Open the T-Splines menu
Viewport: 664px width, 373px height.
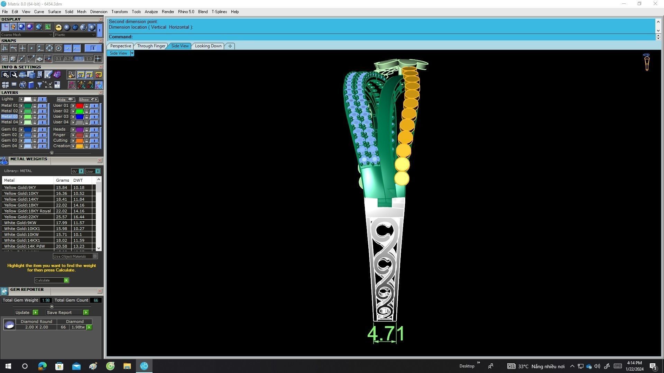[x=219, y=12]
